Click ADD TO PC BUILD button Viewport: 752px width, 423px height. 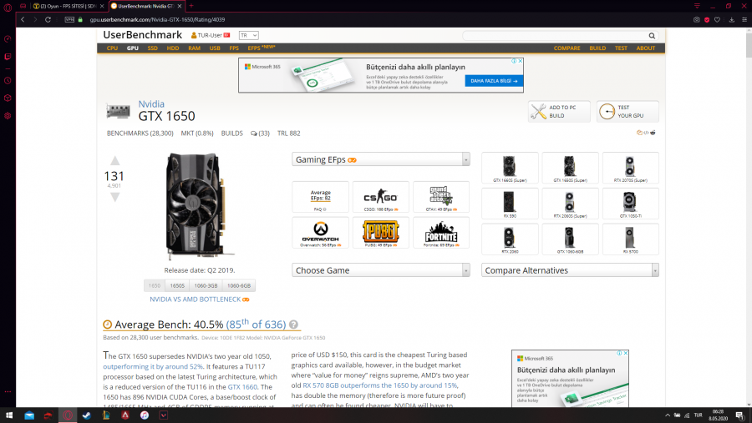[559, 112]
